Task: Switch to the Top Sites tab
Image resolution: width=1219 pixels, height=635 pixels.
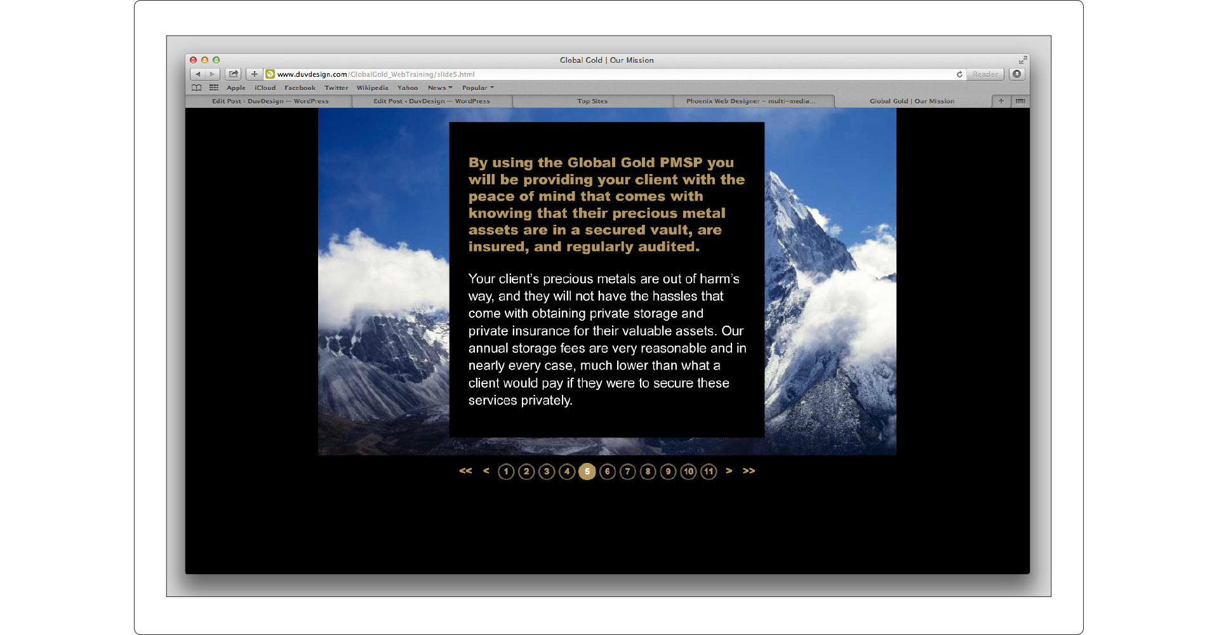Action: (592, 101)
